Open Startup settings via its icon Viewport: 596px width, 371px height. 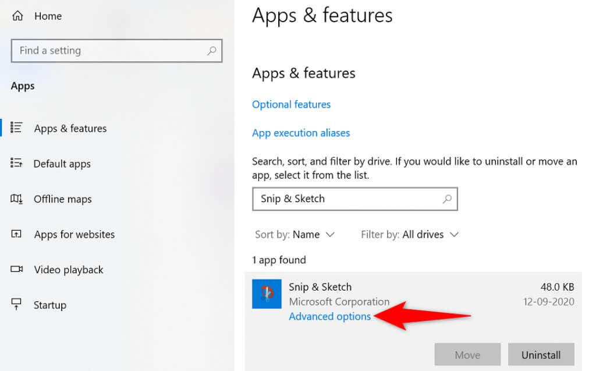17,305
